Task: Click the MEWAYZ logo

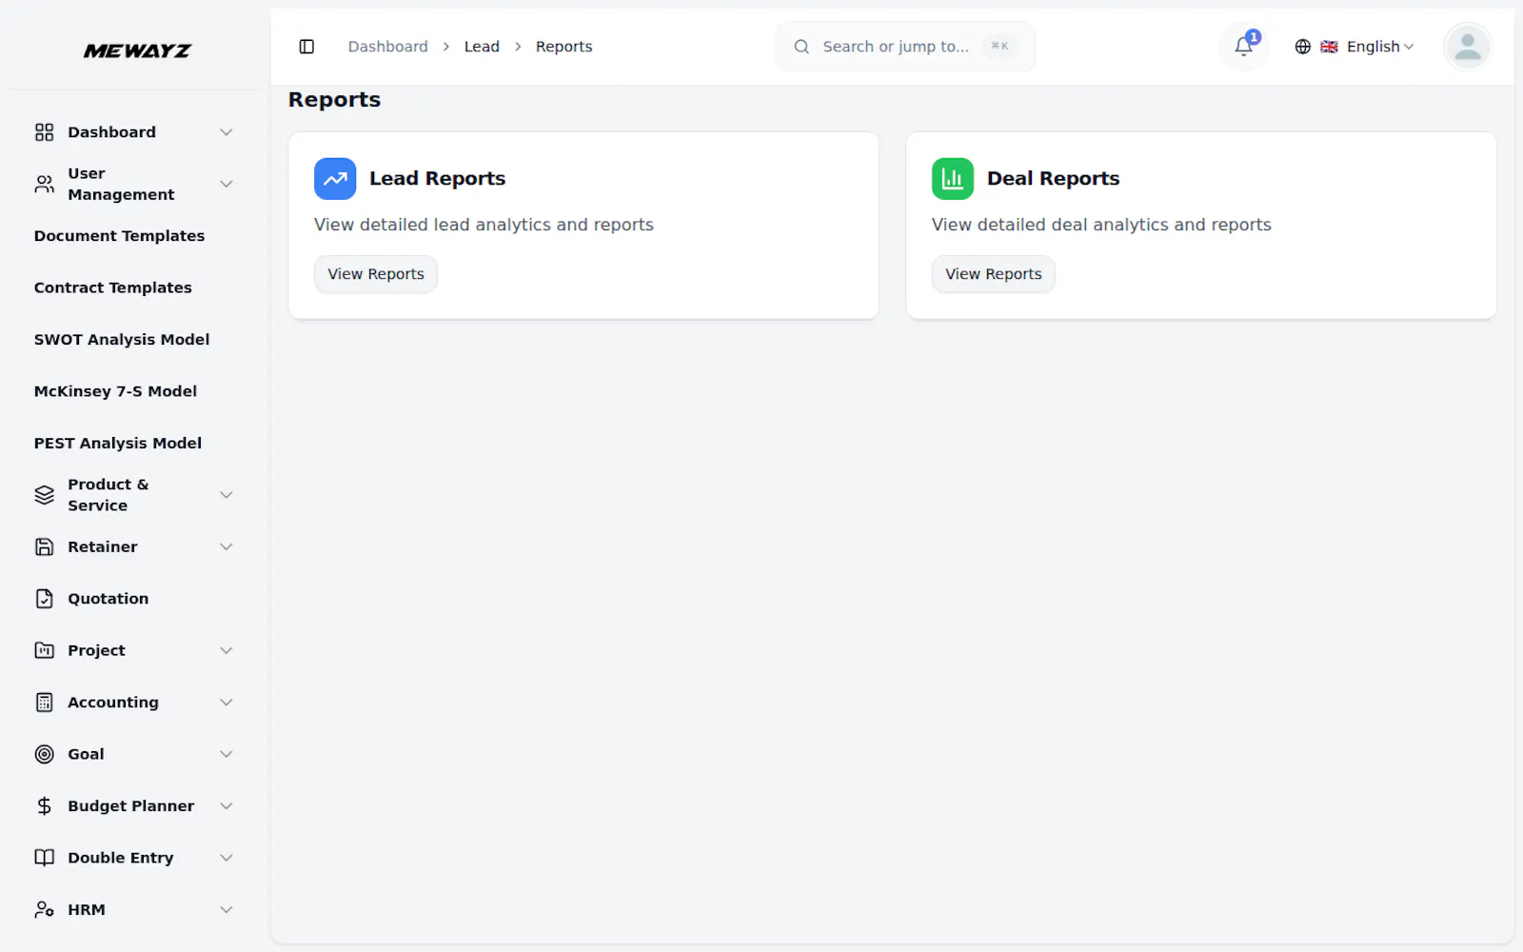Action: tap(137, 50)
